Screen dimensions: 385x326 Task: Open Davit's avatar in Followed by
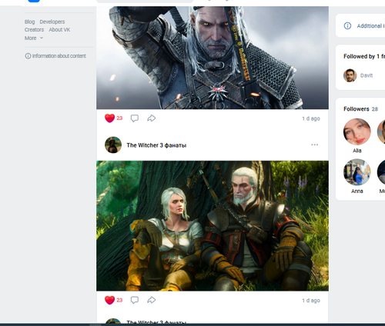pos(350,75)
